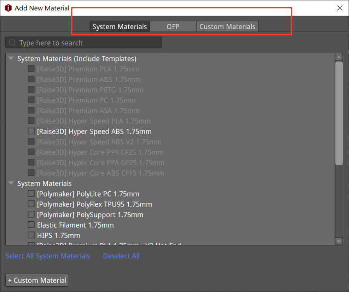Screen dimensions: 349x292
Task: Enable Polymaker PolyFlex TPU95 1.75mm
Action: click(31, 204)
